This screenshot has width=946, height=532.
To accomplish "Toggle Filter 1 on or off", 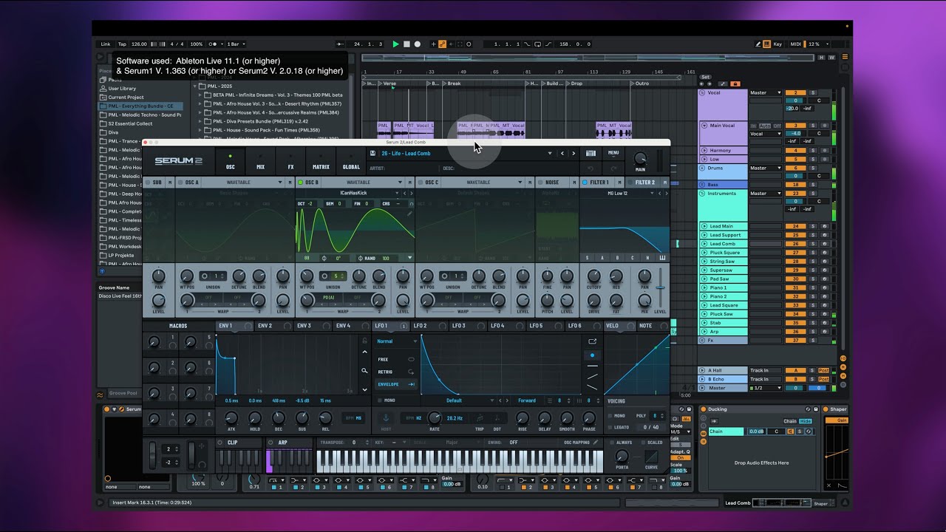I will pyautogui.click(x=585, y=183).
